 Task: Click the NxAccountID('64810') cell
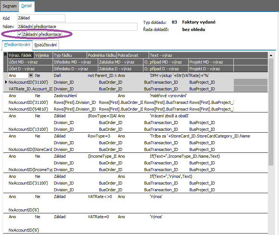tap(30, 109)
